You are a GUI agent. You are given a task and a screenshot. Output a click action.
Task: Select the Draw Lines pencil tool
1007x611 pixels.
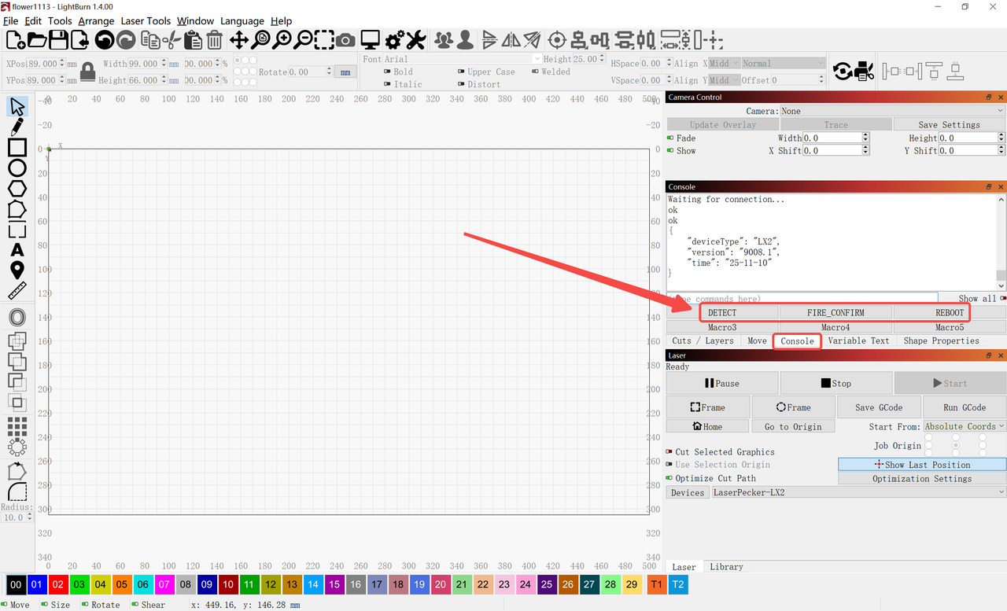[17, 127]
